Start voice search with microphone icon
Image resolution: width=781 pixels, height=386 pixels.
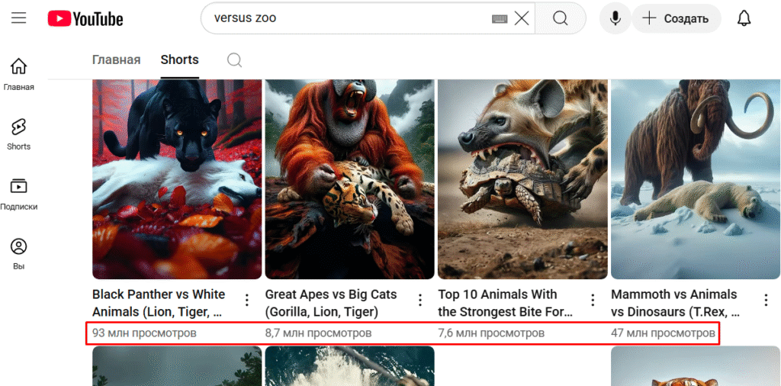click(x=615, y=18)
